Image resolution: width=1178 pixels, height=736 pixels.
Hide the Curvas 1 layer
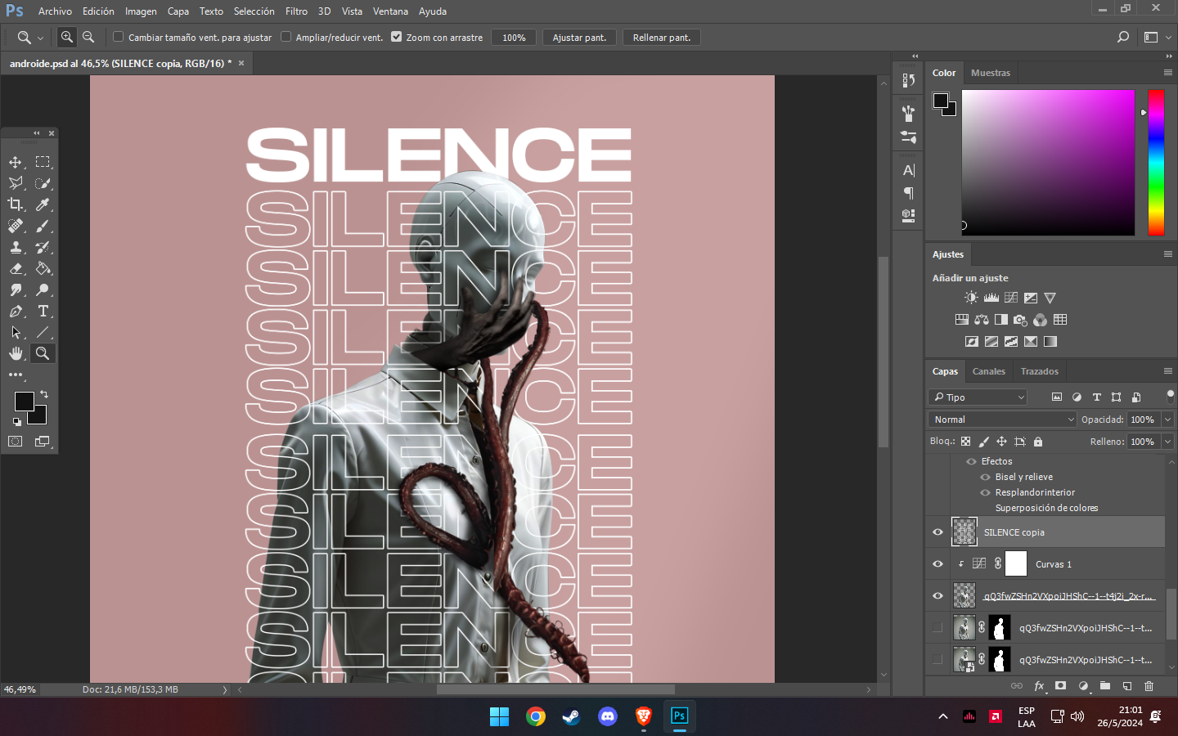pyautogui.click(x=937, y=564)
